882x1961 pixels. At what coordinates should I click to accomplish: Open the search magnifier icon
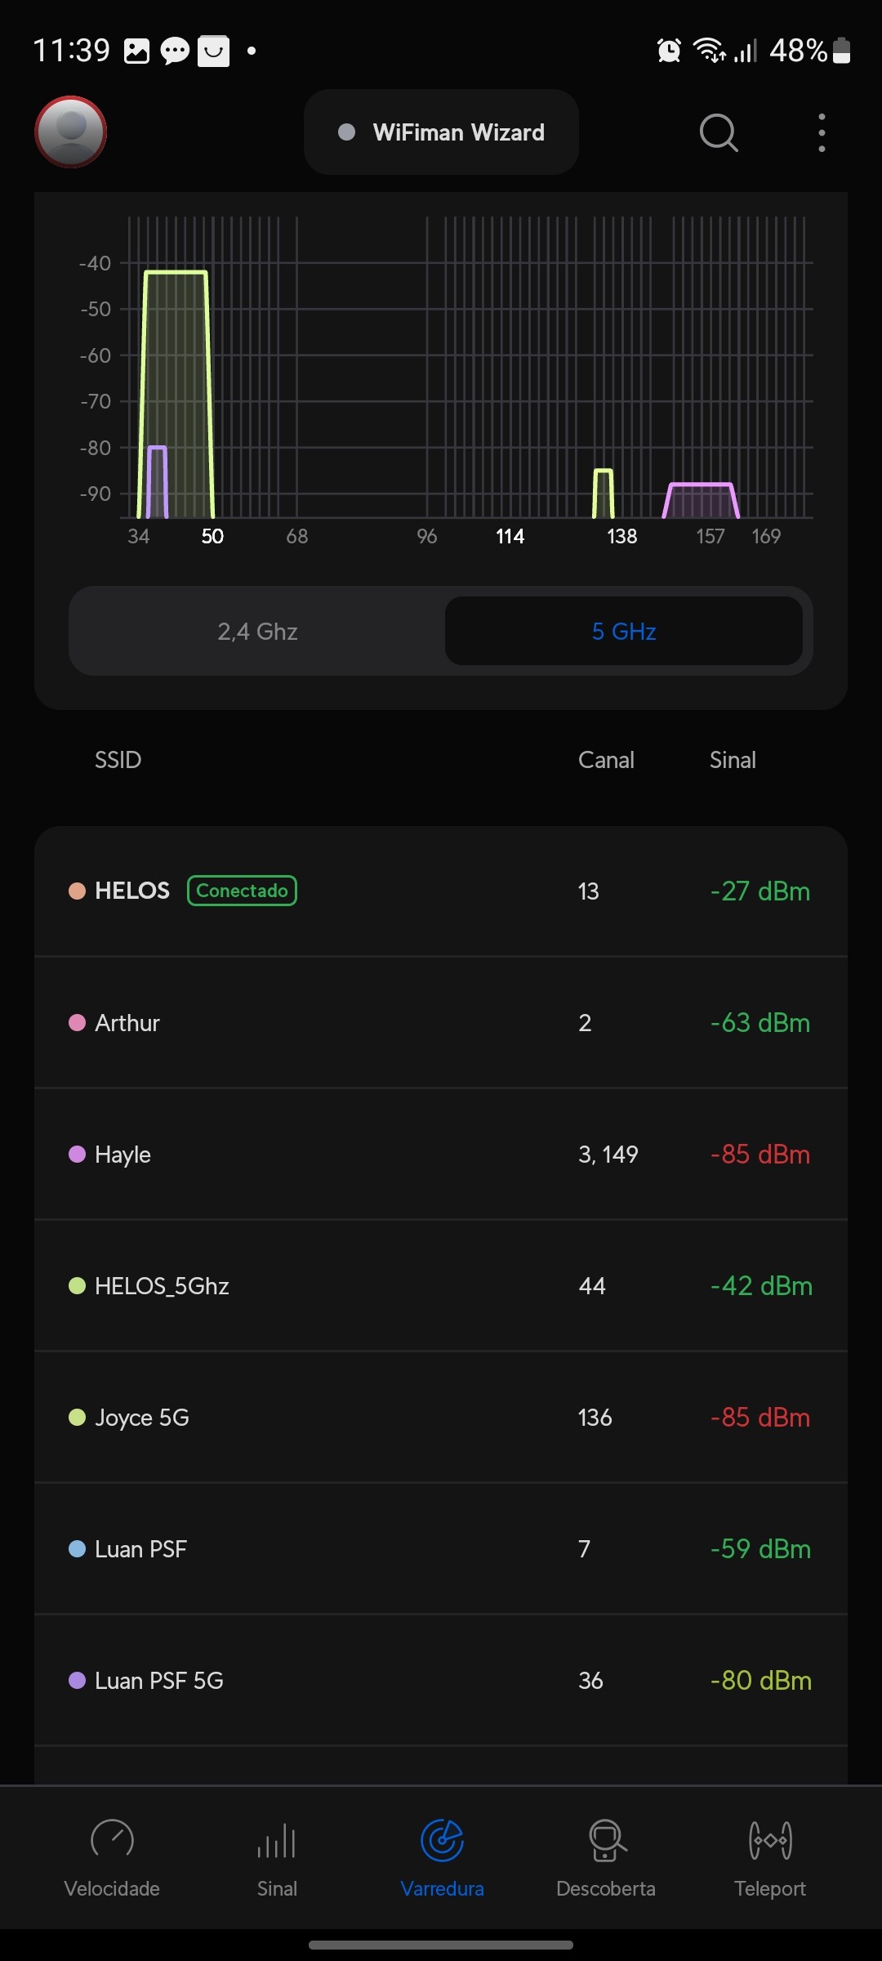(x=719, y=132)
